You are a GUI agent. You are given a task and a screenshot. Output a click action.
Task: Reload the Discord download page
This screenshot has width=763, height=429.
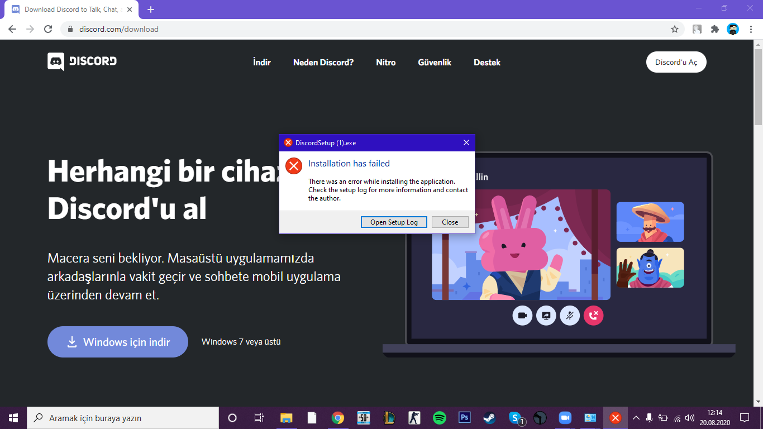[x=48, y=29]
